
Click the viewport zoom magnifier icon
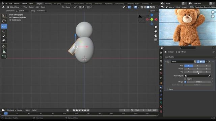click(x=156, y=27)
